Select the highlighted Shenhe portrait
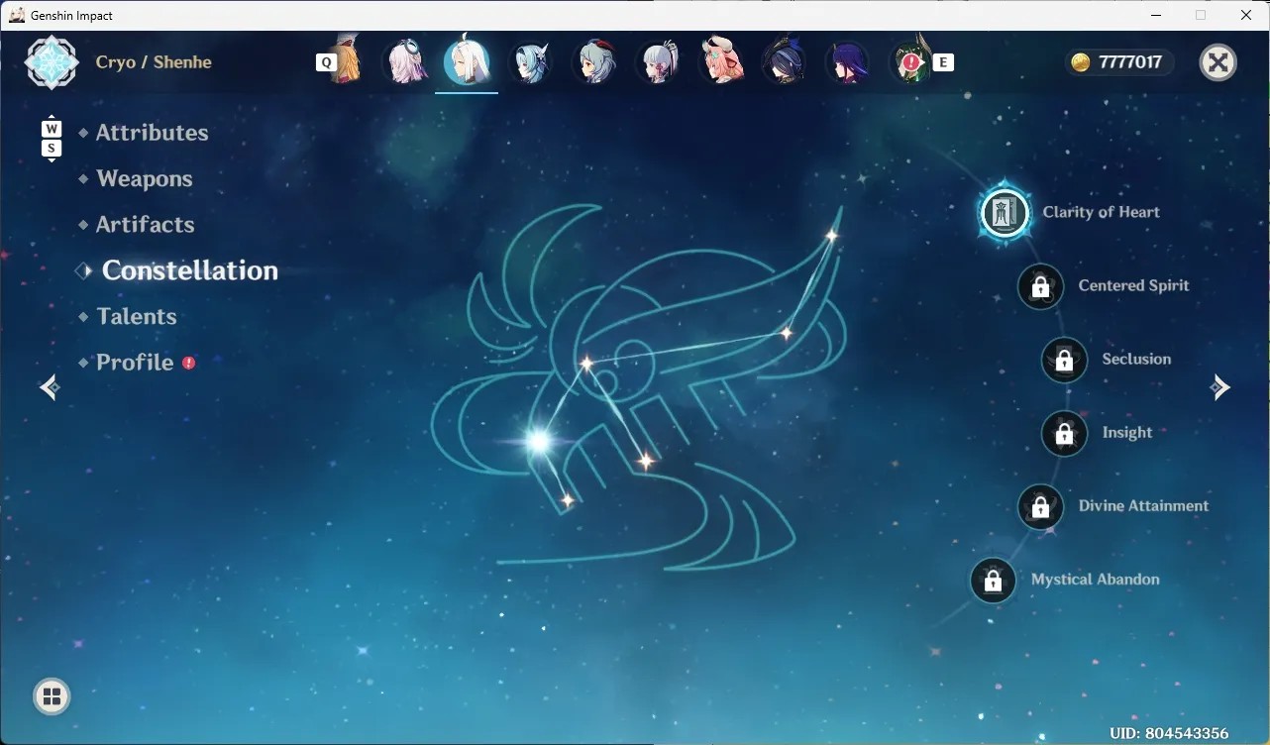This screenshot has height=745, width=1270. [x=467, y=61]
